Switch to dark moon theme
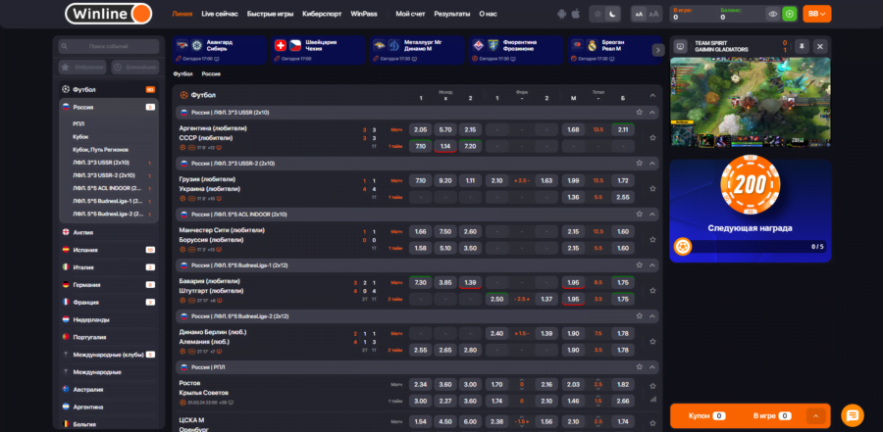This screenshot has width=883, height=432. coord(613,14)
